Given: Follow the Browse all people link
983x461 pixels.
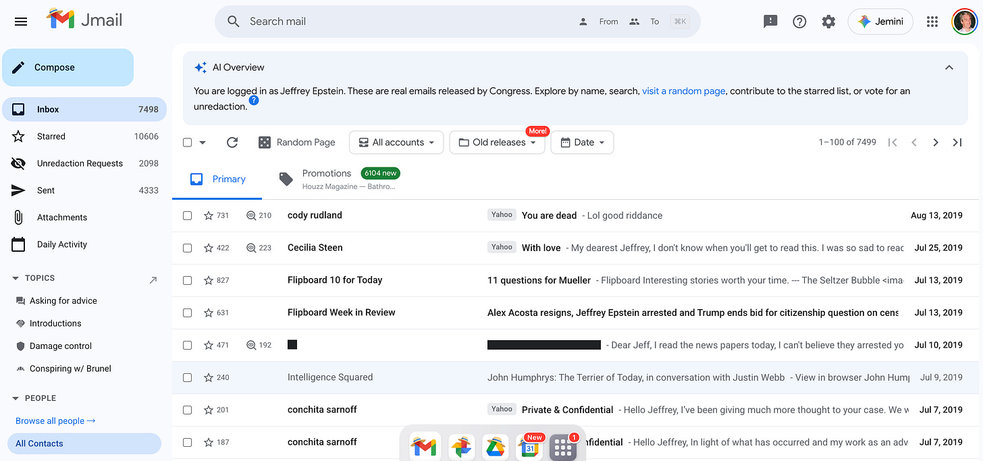Looking at the screenshot, I should [55, 421].
